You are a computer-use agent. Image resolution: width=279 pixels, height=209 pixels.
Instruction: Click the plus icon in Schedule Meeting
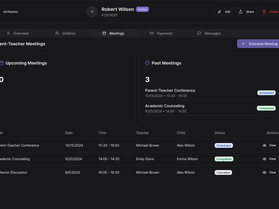(x=243, y=44)
